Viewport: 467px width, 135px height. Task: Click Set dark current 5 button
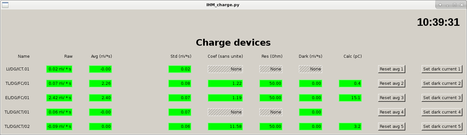[442, 126]
